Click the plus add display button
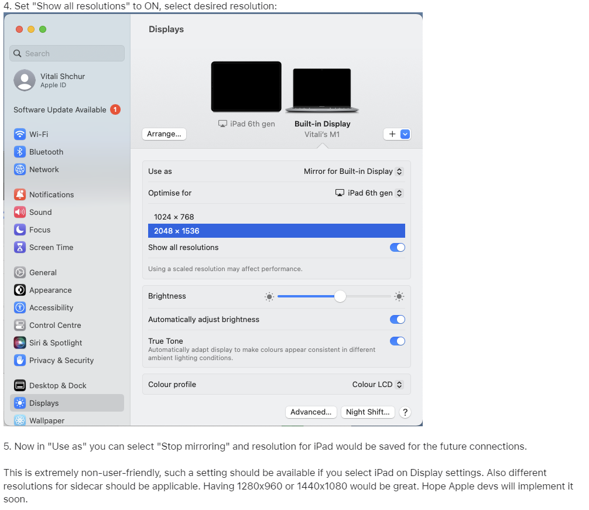This screenshot has height=510, width=589. pyautogui.click(x=392, y=134)
